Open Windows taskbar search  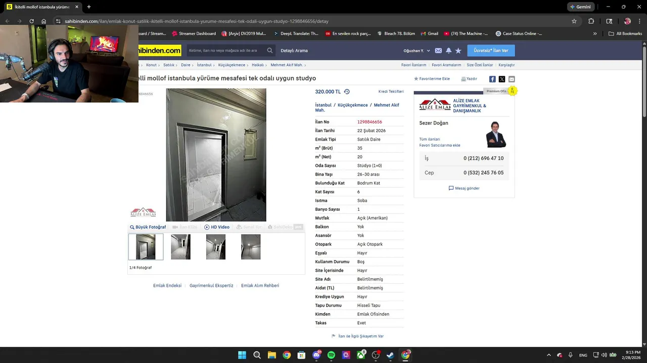(257, 355)
